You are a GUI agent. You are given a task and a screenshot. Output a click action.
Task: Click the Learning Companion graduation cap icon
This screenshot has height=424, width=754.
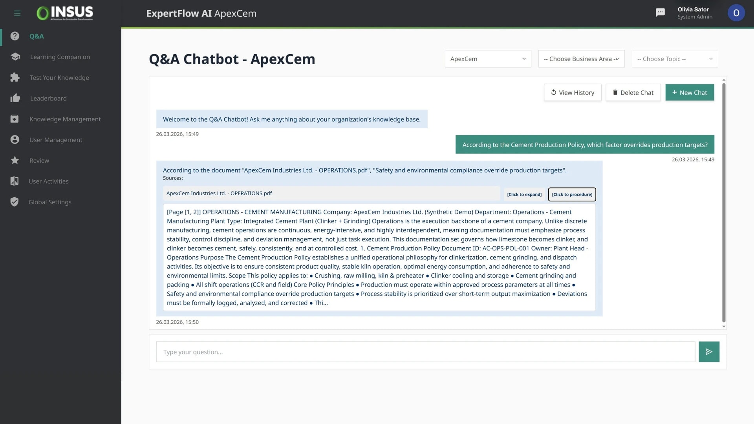click(x=15, y=57)
